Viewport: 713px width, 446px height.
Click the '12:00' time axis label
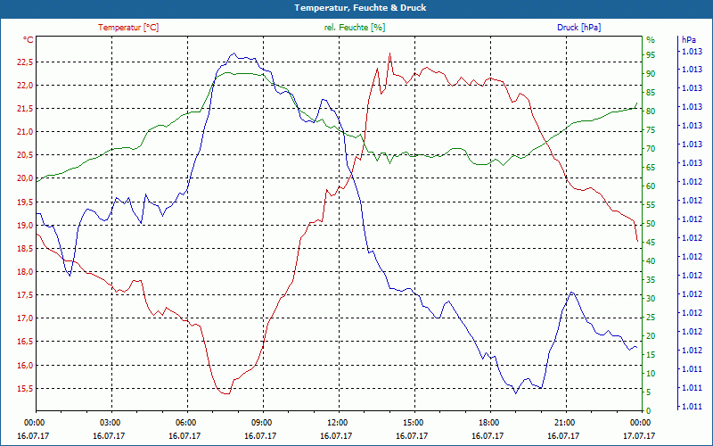[x=337, y=423]
